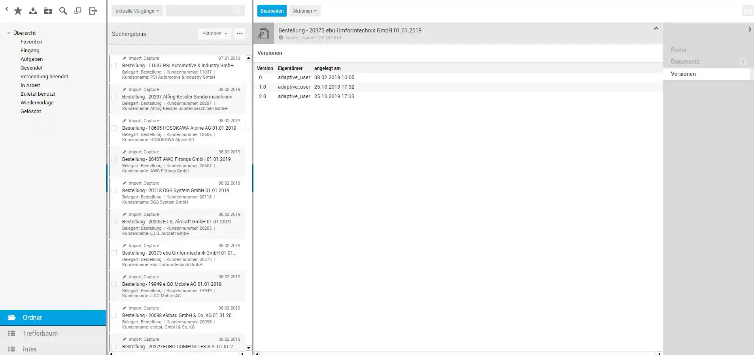Check the PSI Automotive & Industry entry checkbox
Viewport: 754px width, 355px height.
(114, 66)
